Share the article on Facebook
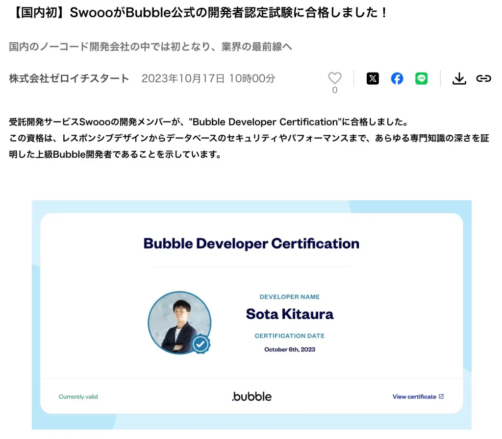This screenshot has height=439, width=502. (x=397, y=78)
